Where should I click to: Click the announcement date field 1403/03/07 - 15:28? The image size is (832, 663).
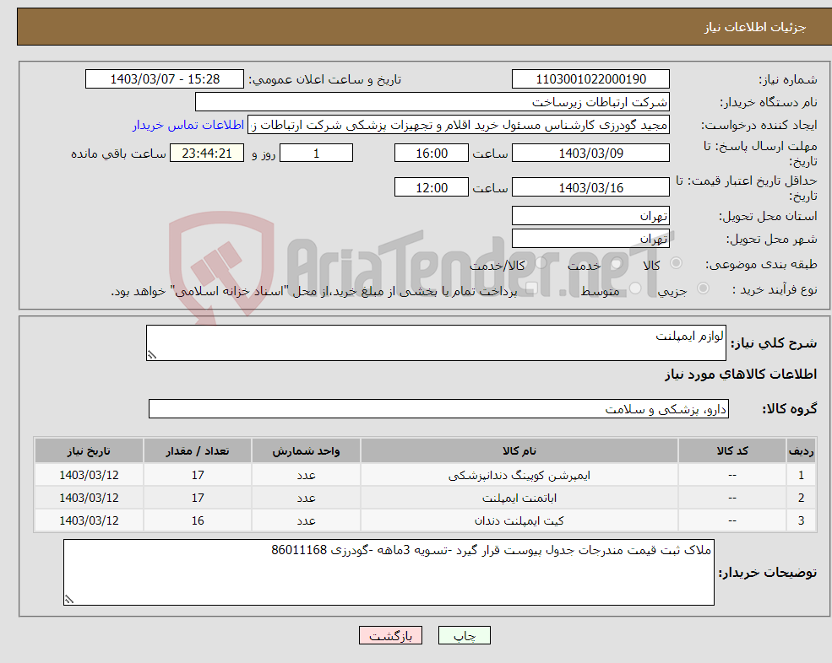165,79
